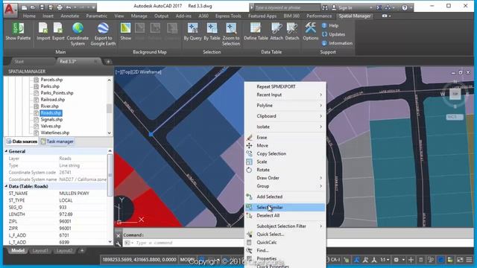Click Detach data table icon
Screen dimensions: 477x268
click(291, 31)
